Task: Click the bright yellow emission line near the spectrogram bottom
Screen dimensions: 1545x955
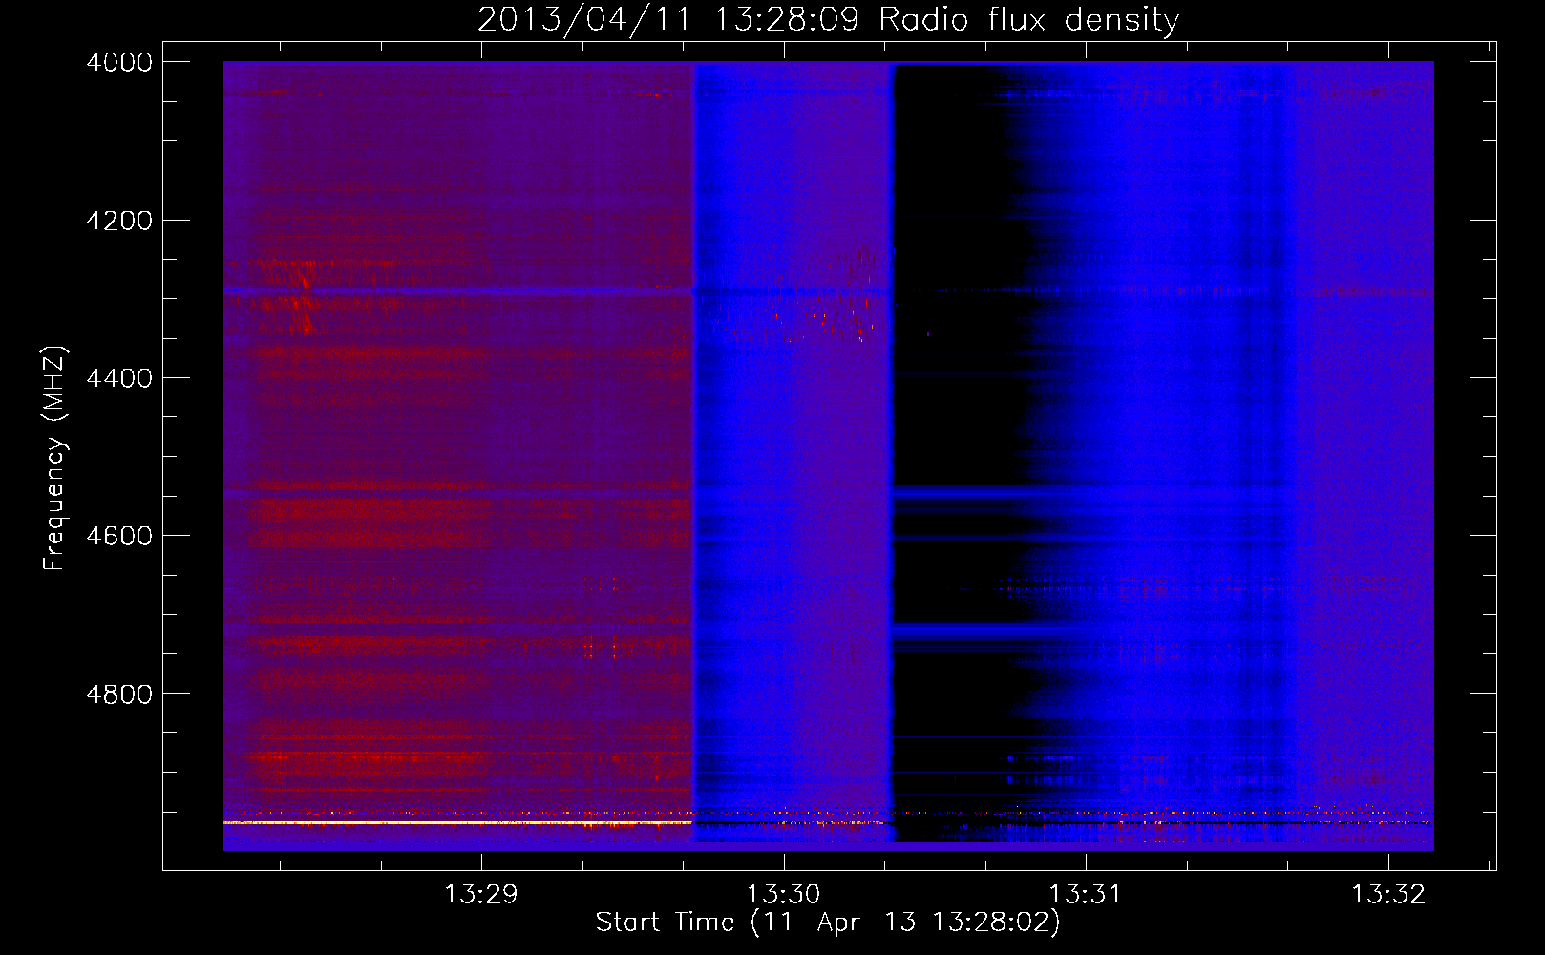Action: pos(457,822)
